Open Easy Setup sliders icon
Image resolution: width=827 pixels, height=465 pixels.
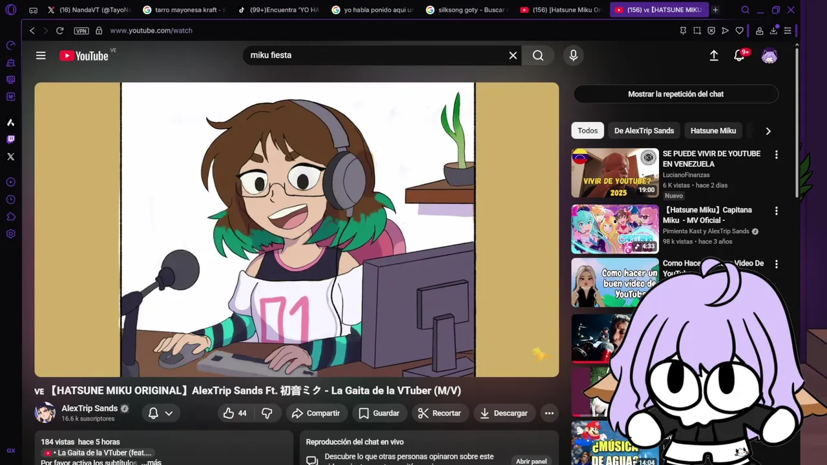tap(788, 30)
